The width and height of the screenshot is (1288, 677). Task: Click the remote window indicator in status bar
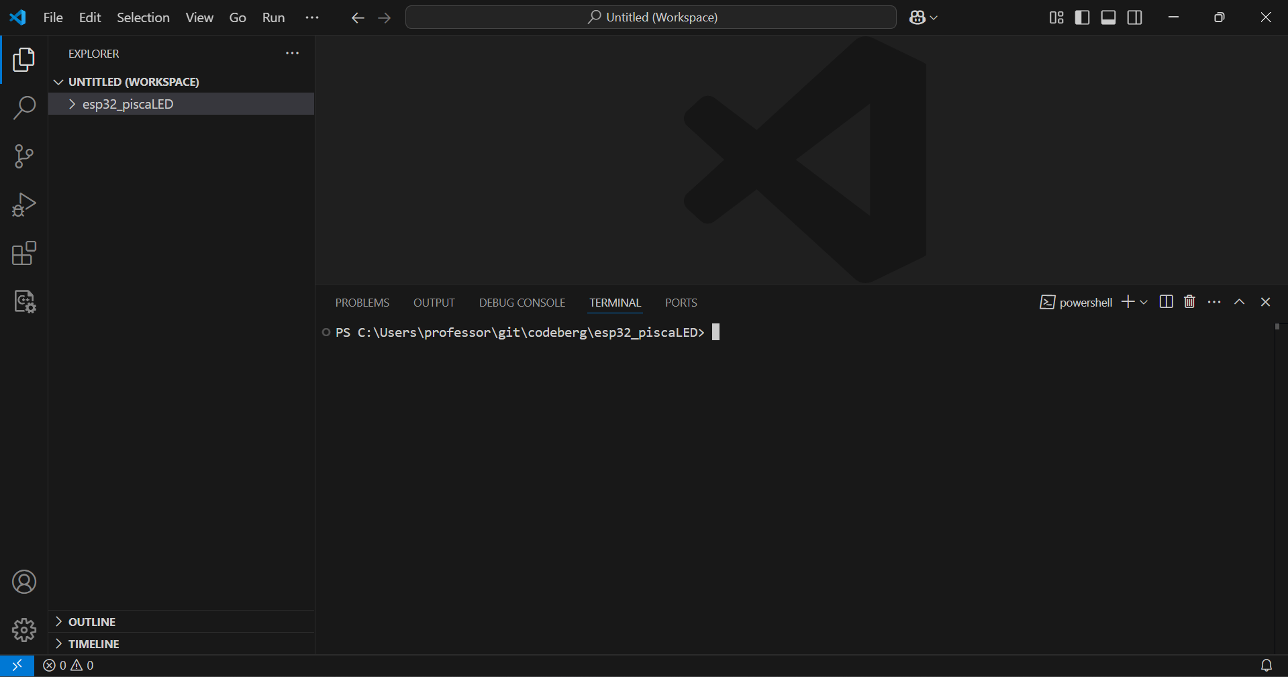pos(17,666)
